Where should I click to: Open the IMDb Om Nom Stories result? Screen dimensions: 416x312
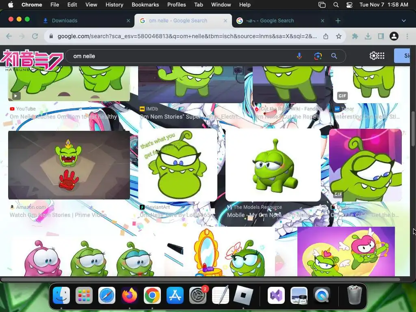(190, 117)
